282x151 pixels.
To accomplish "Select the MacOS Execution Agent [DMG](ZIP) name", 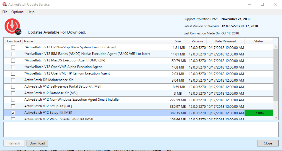I will pyautogui.click(x=65, y=60).
